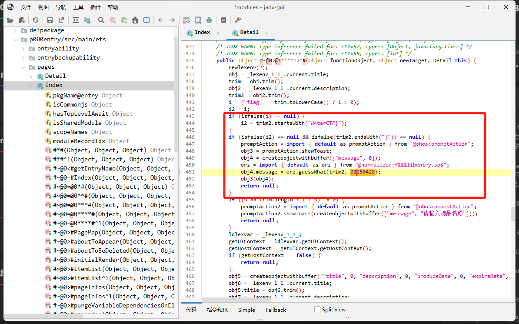Open preferences with wrench icon

238,20
